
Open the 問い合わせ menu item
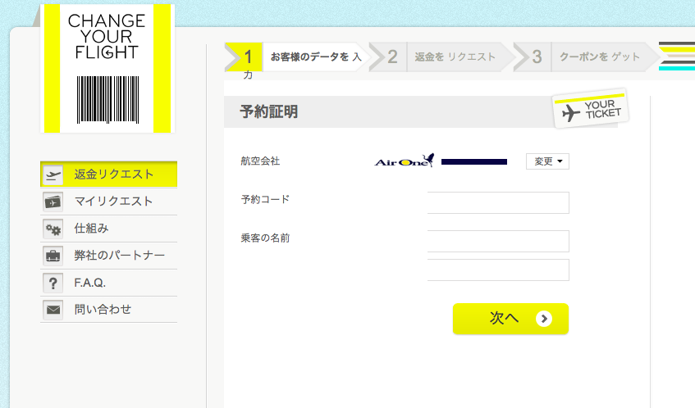tap(108, 310)
